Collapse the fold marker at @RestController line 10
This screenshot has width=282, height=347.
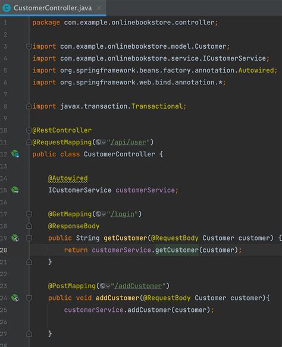point(29,130)
